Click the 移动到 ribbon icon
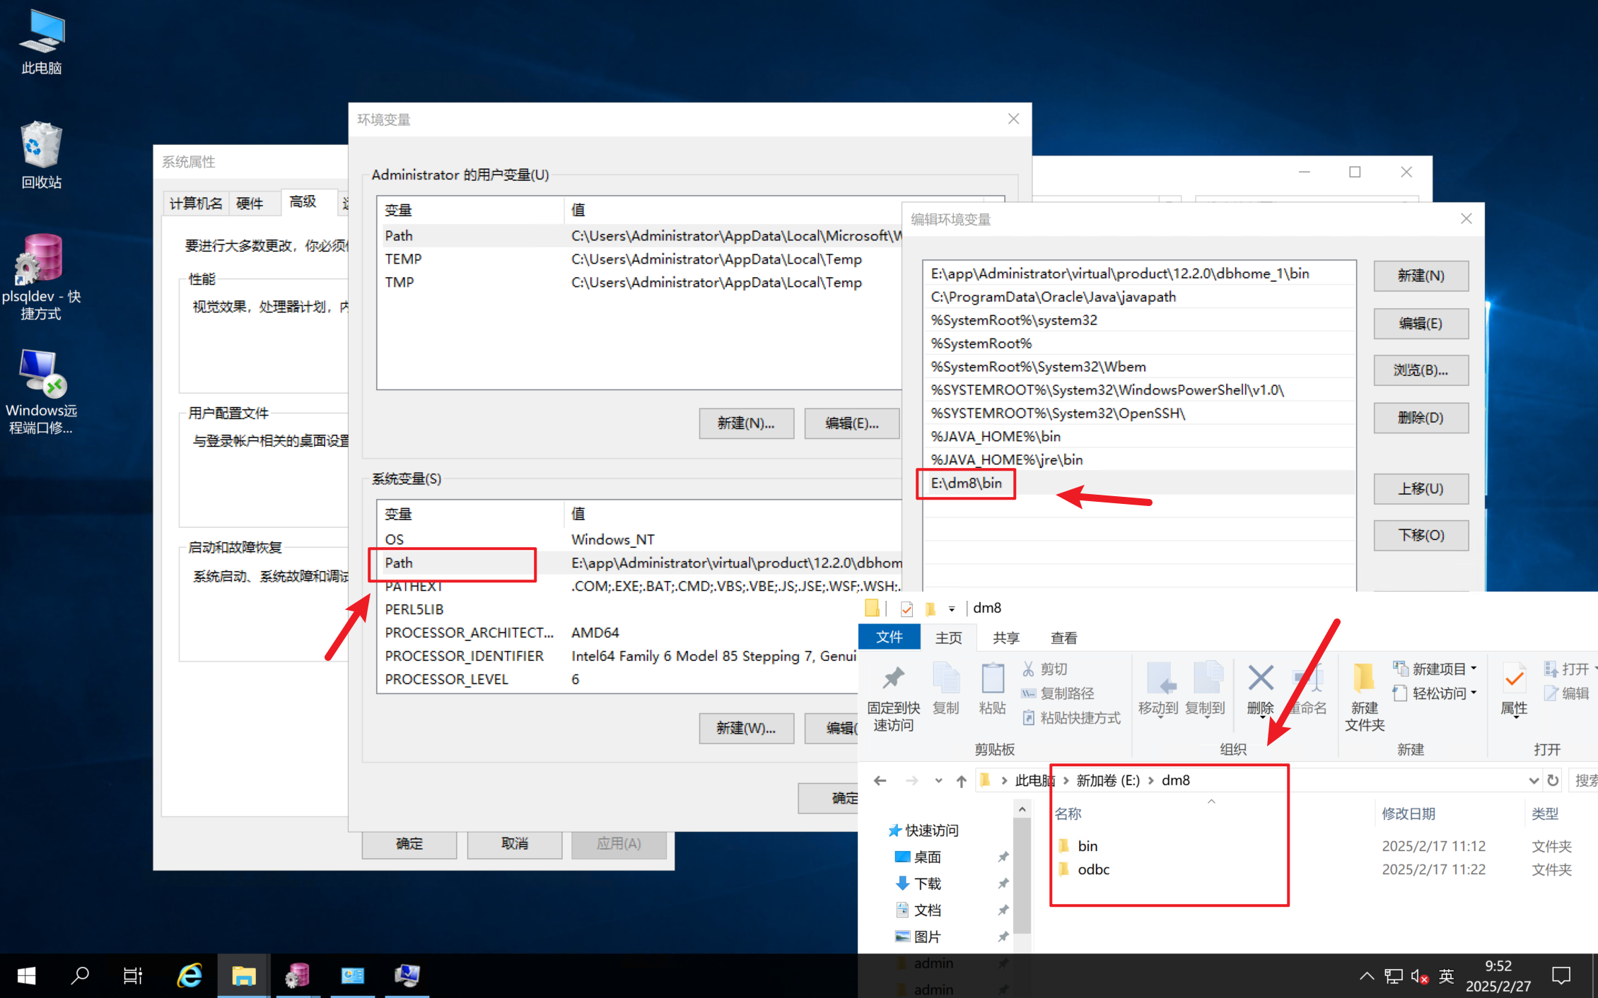The image size is (1598, 998). coord(1158,689)
